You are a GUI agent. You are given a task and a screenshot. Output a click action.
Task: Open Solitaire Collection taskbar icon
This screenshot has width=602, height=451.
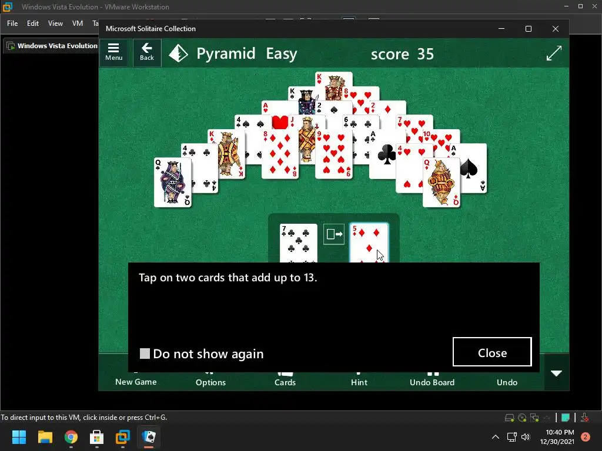pyautogui.click(x=149, y=437)
